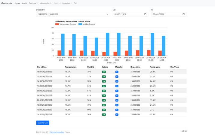The image size is (215, 139).
Task: Click blue humidity bar for 29-09-2025 15:00
Action: click(152, 44)
